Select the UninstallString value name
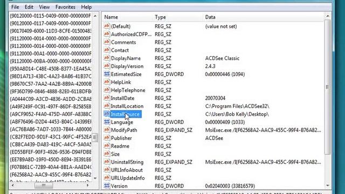Image resolution: width=345 pixels, height=194 pixels. (x=127, y=162)
